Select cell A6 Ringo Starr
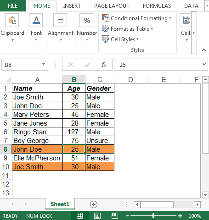 click(x=37, y=132)
